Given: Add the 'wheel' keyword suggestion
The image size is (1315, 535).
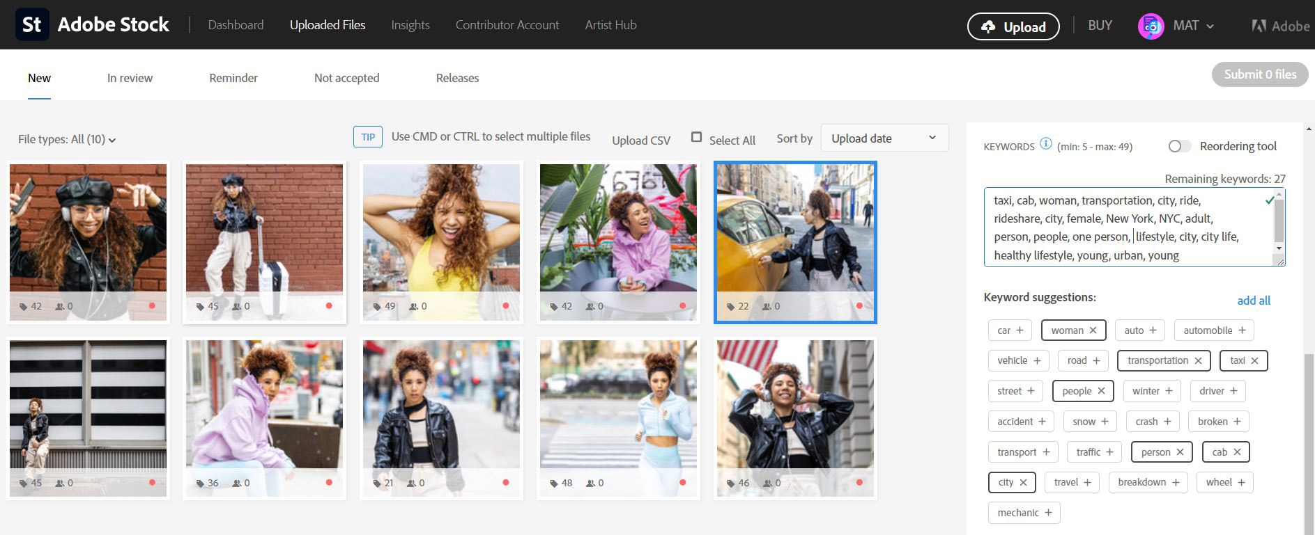Looking at the screenshot, I should (x=1224, y=482).
